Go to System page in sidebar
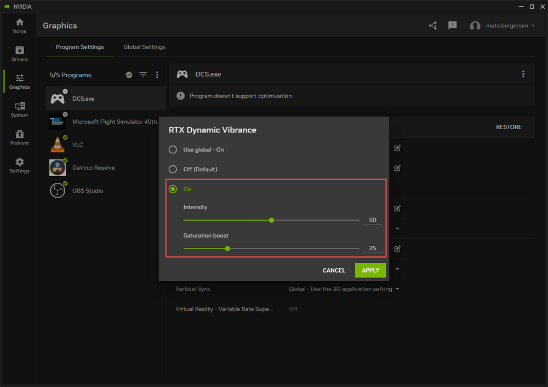The image size is (548, 387). pos(19,109)
